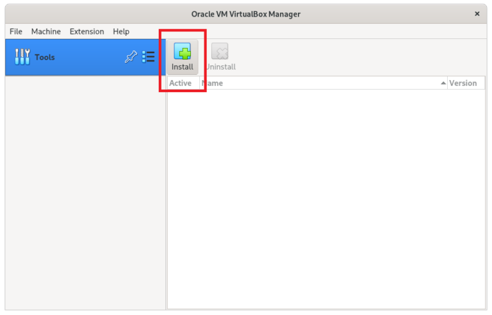492x315 pixels.
Task: Click the Oracle VM VirtualBox Manager title bar
Action: point(245,13)
